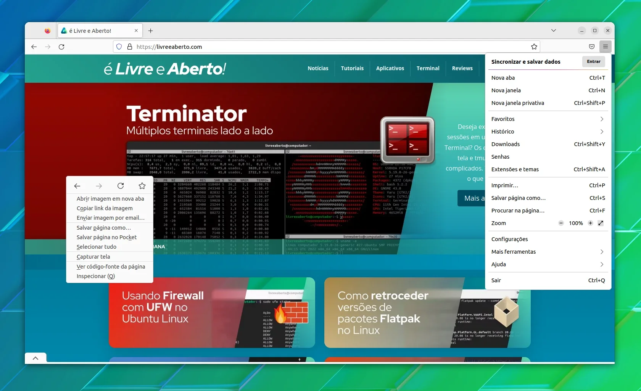641x391 pixels.
Task: Toggle the hamburger application menu button
Action: click(606, 47)
